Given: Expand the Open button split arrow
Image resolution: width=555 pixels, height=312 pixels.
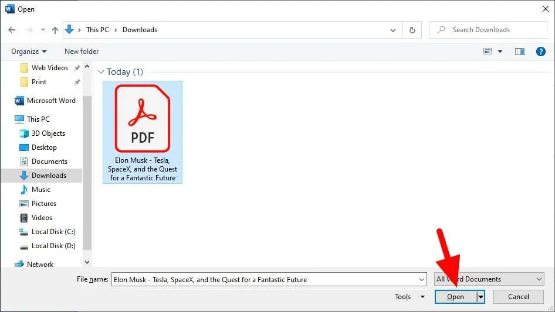Looking at the screenshot, I should (480, 297).
